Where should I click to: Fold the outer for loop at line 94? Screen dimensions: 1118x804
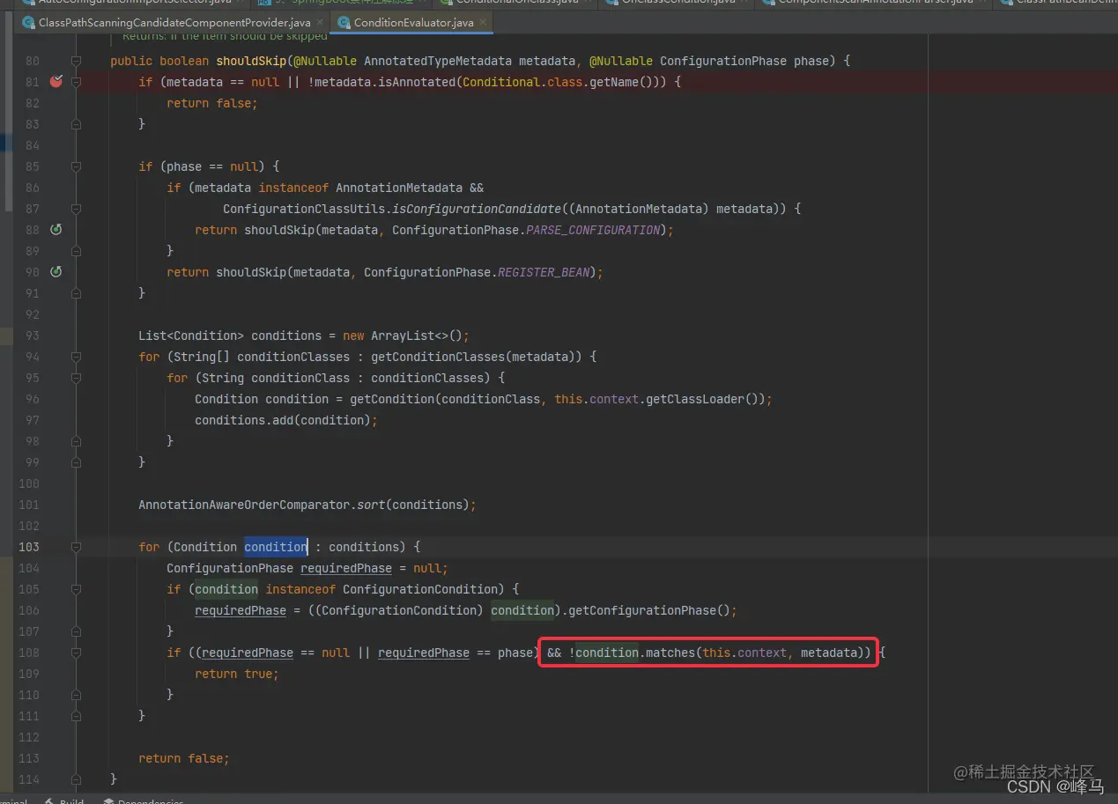point(76,357)
